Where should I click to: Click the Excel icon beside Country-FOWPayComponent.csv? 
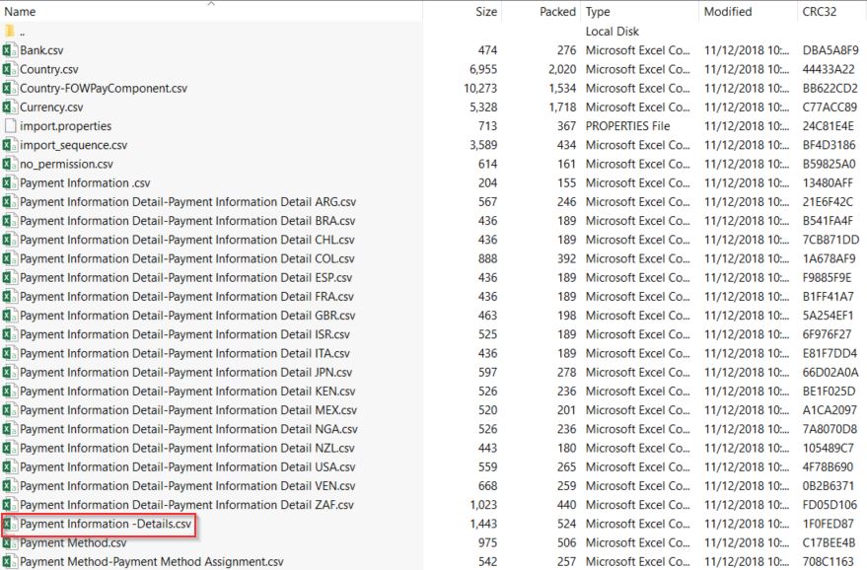coord(10,88)
